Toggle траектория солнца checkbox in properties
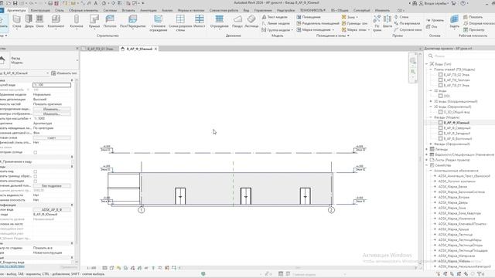495x278 pixels. [x=36, y=153]
